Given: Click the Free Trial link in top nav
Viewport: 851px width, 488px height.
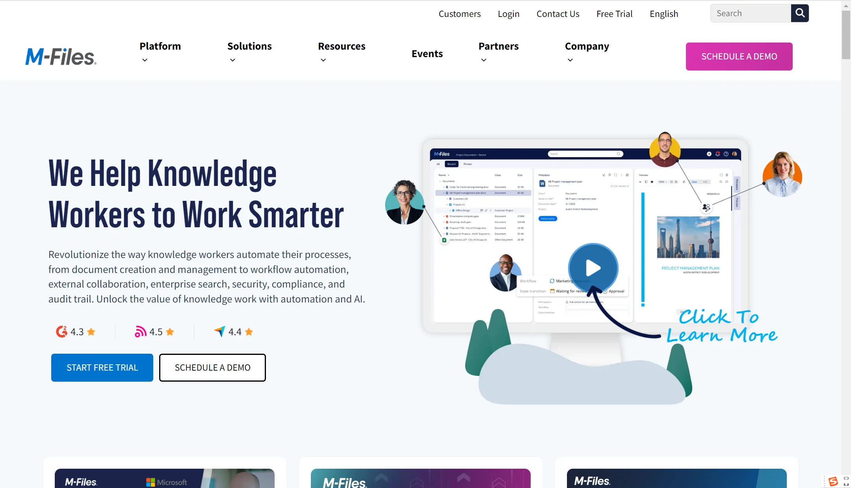Looking at the screenshot, I should pyautogui.click(x=614, y=13).
